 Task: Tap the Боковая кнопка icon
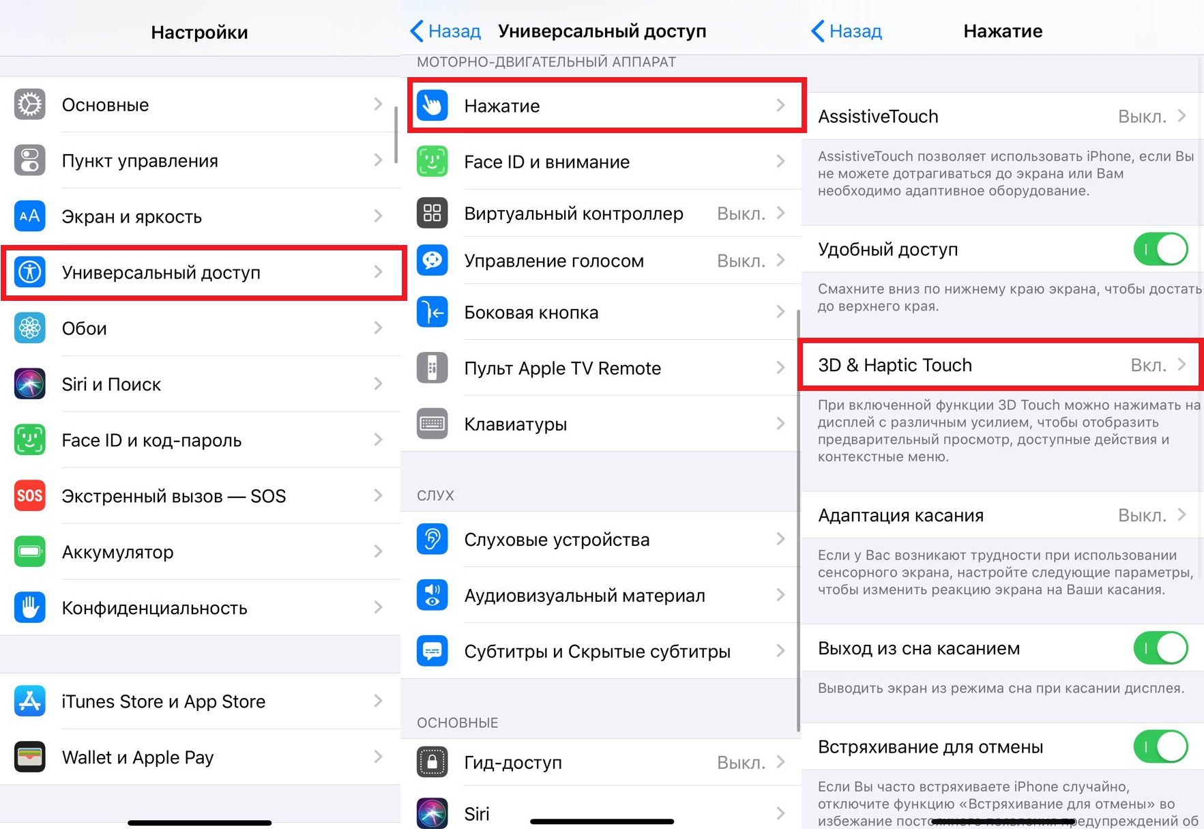click(x=432, y=312)
